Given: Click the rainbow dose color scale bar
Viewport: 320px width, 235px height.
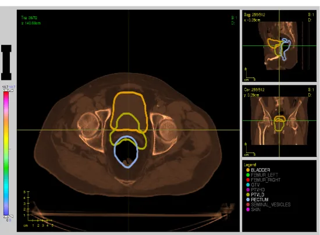Looking at the screenshot, I should [6, 153].
